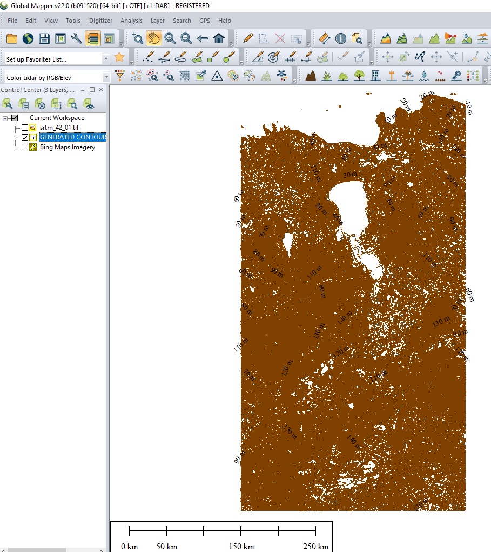The width and height of the screenshot is (491, 552).
Task: Click the Favorites star icon
Action: [119, 57]
